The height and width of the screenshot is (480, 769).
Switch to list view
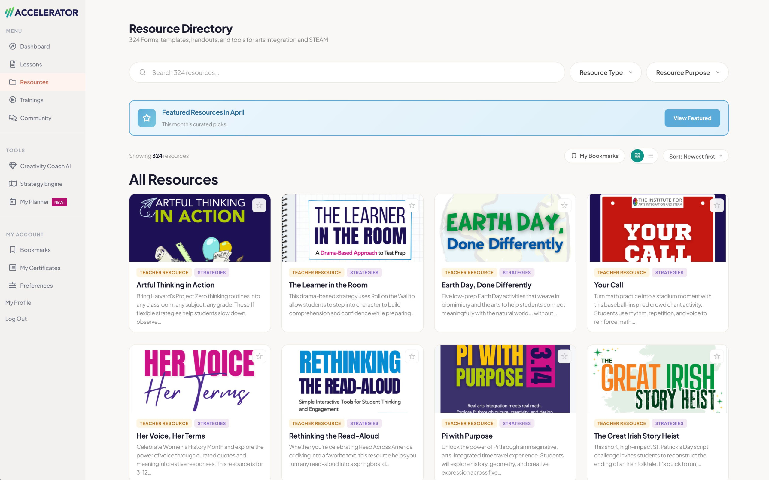650,156
